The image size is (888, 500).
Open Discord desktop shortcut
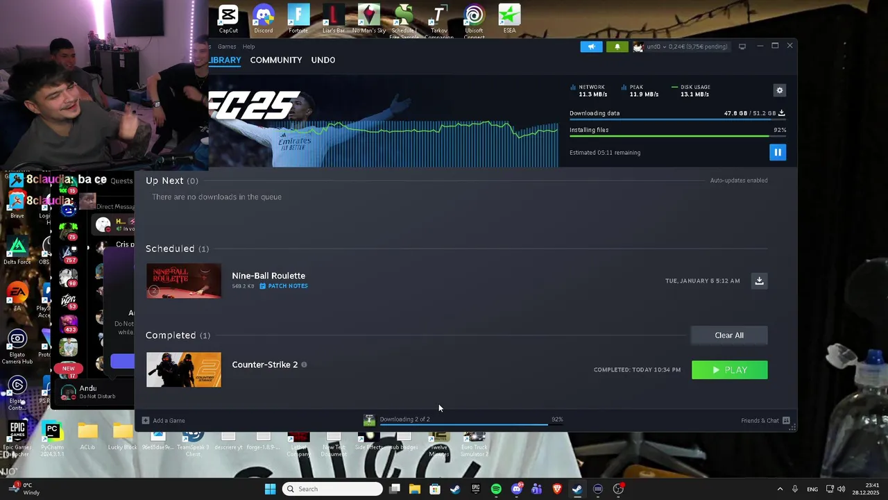point(264,19)
